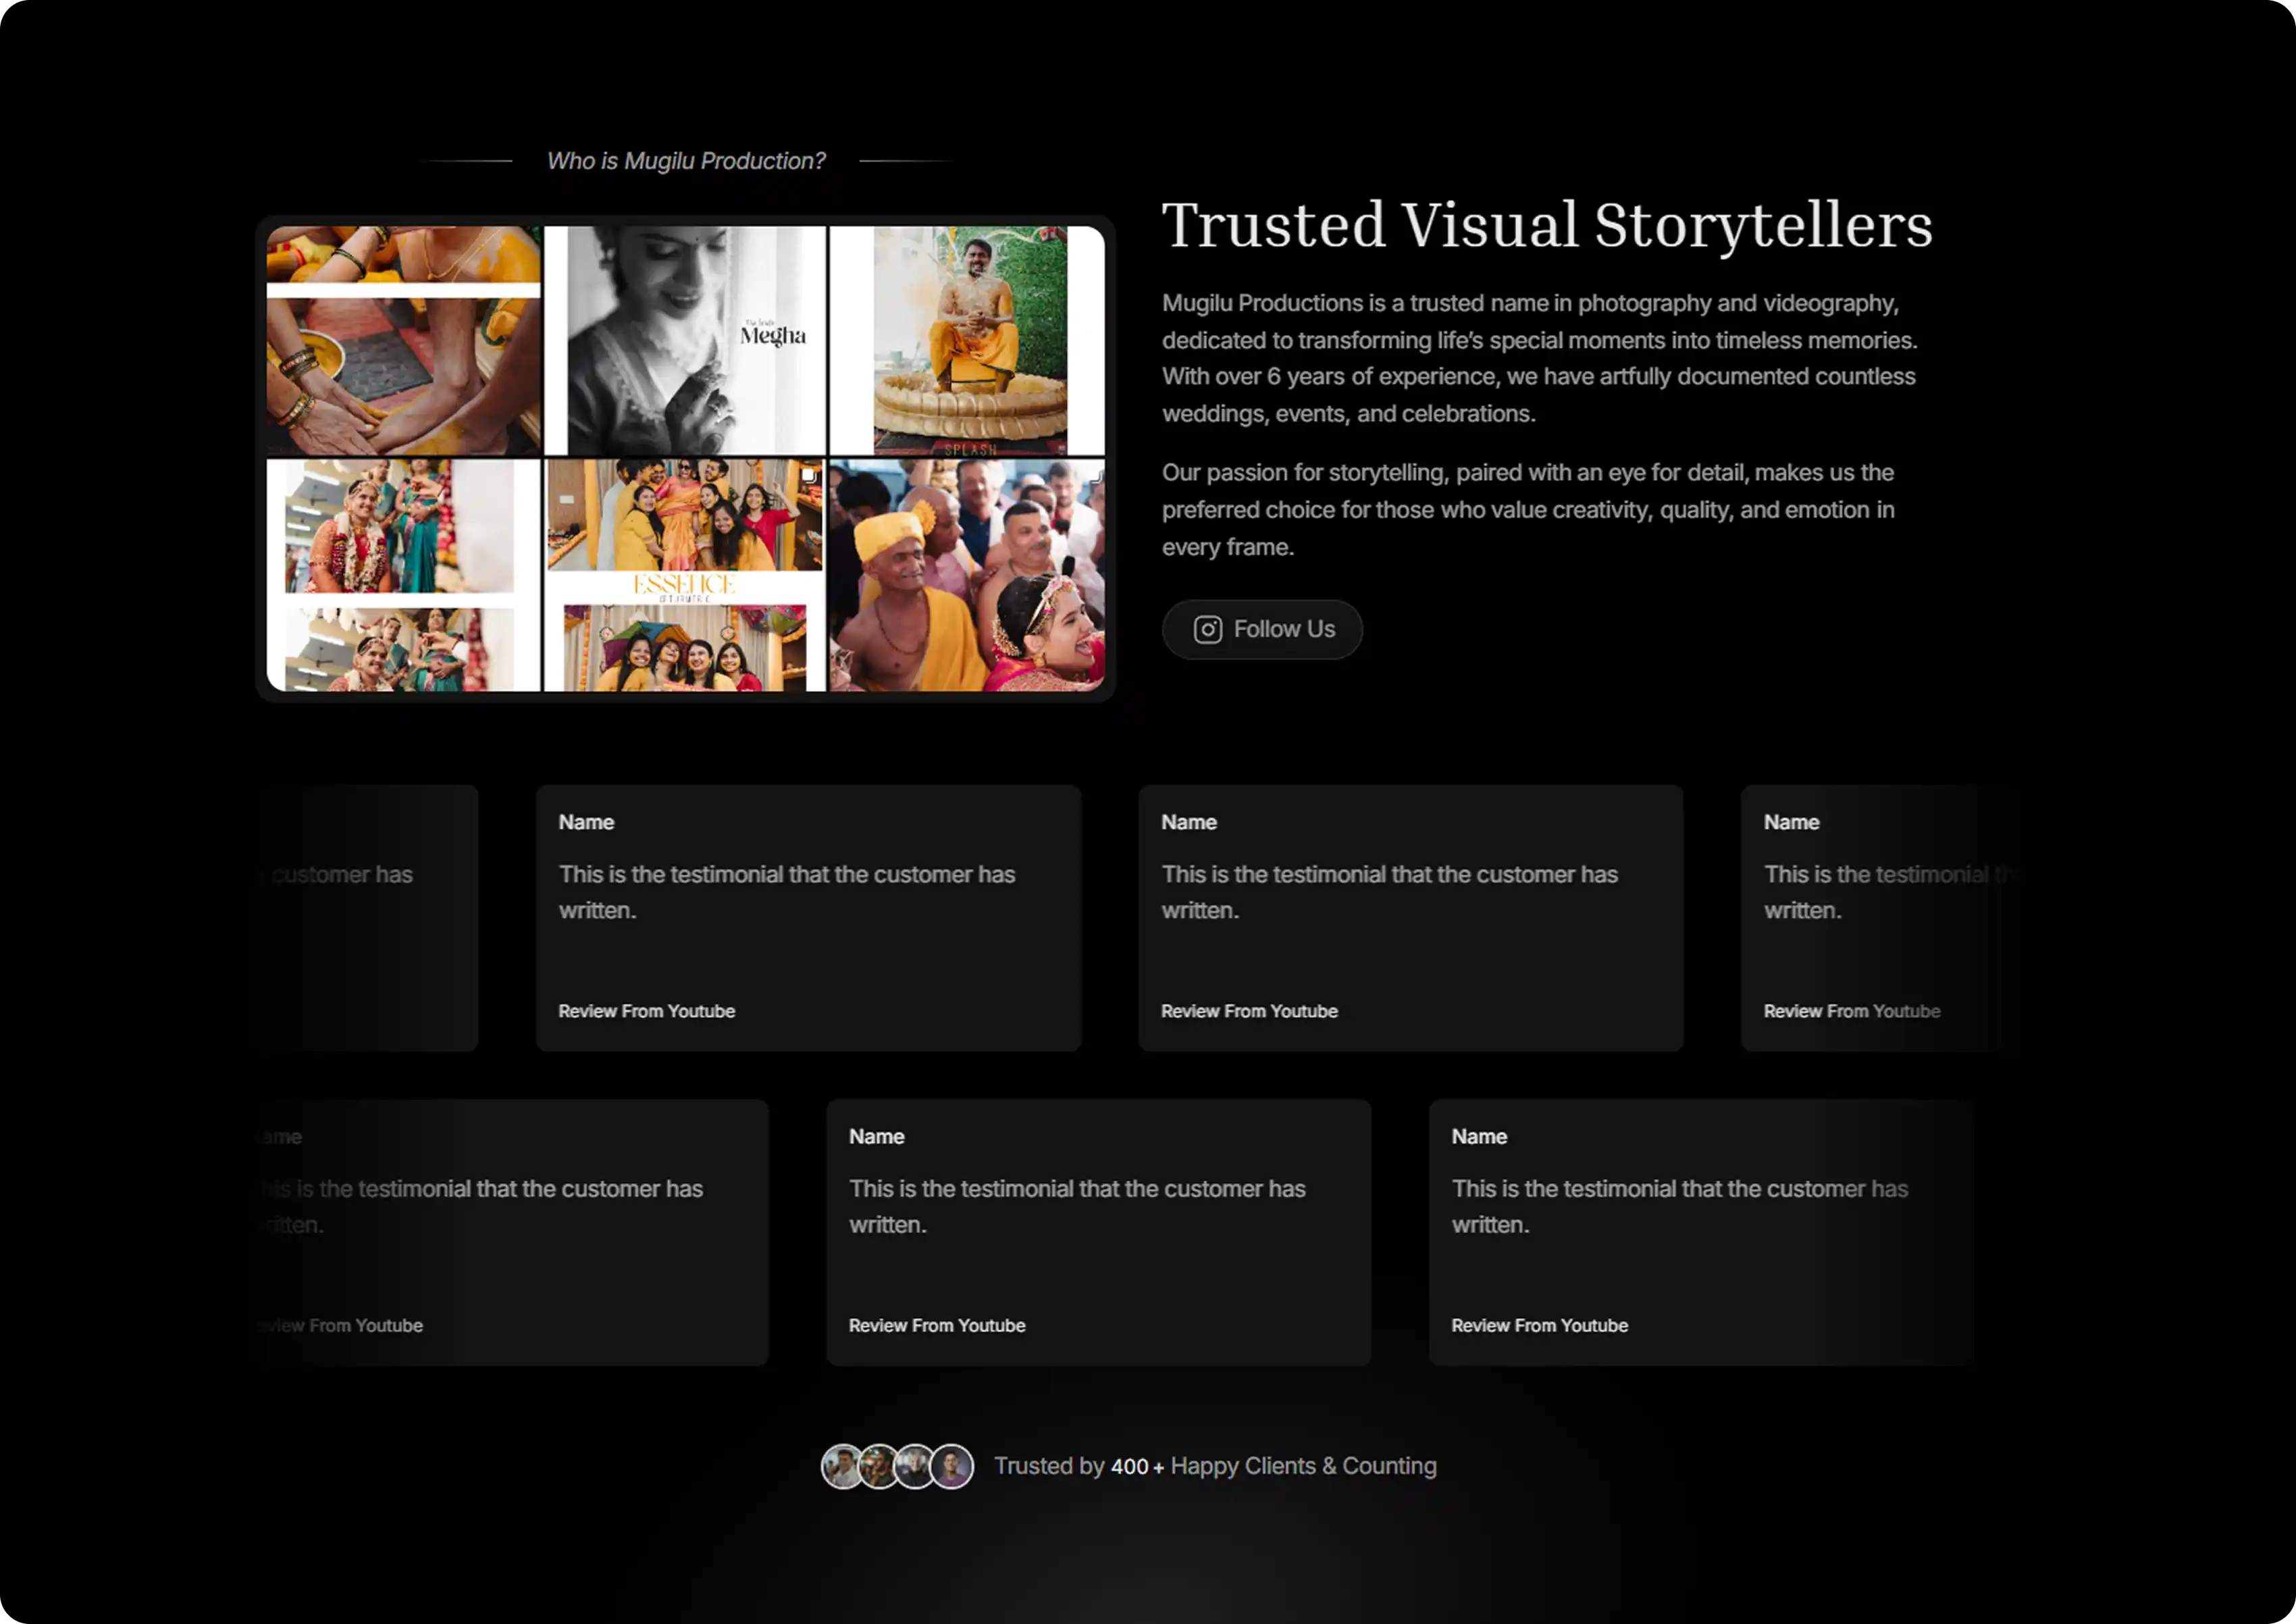Click the "Who is Mugilu Production?" subtitle
Viewport: 2296px width, 1624px height.
(686, 161)
